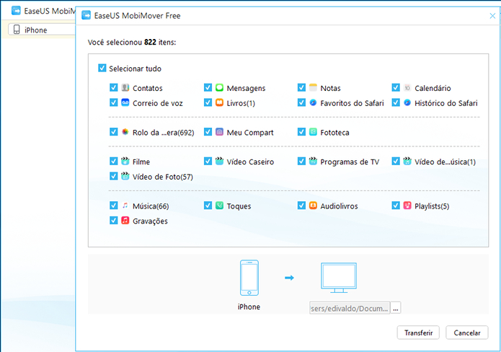Screen dimensions: 501x352
Task: Uncheck the Correio de voz checkbox
Action: pos(113,102)
